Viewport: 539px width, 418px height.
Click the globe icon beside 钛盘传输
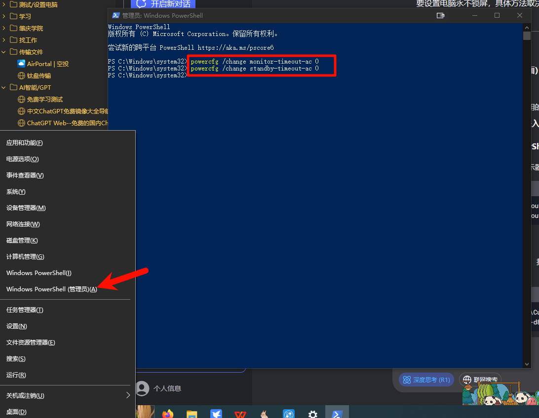[x=21, y=75]
